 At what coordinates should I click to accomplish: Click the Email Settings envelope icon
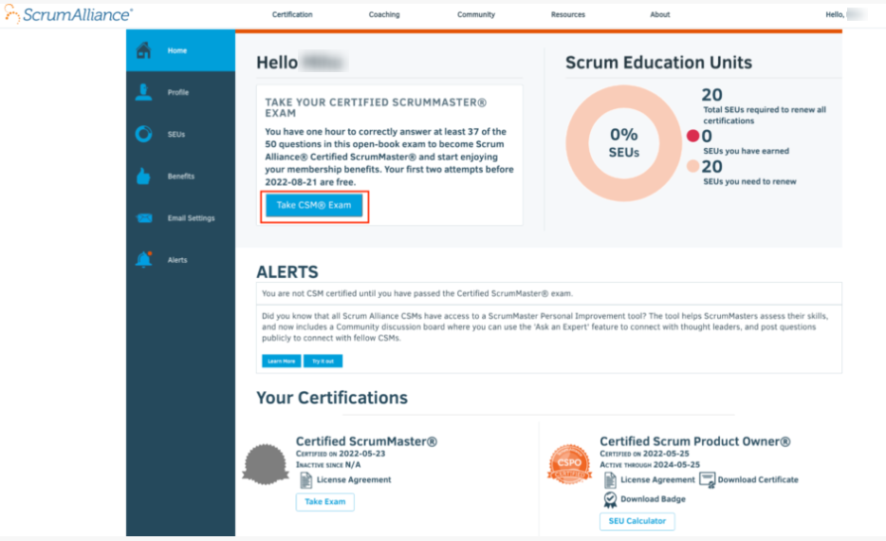coord(144,218)
